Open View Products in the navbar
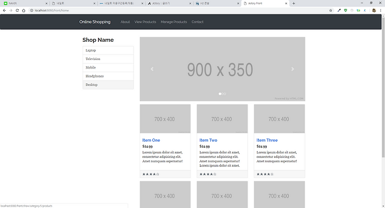This screenshot has width=385, height=208. point(145,22)
